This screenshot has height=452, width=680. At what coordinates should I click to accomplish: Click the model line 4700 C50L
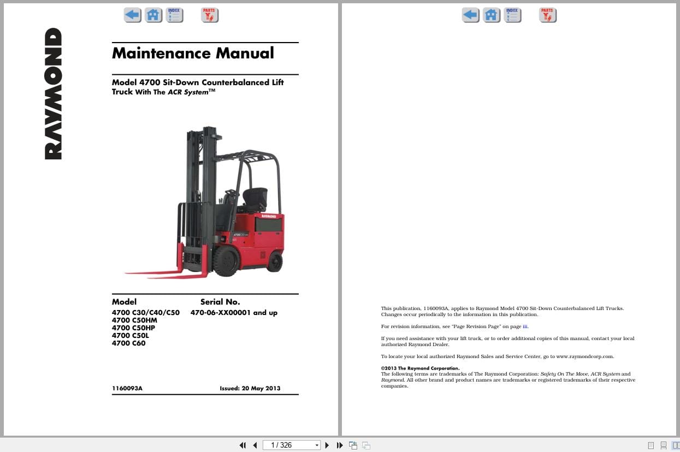(x=130, y=336)
